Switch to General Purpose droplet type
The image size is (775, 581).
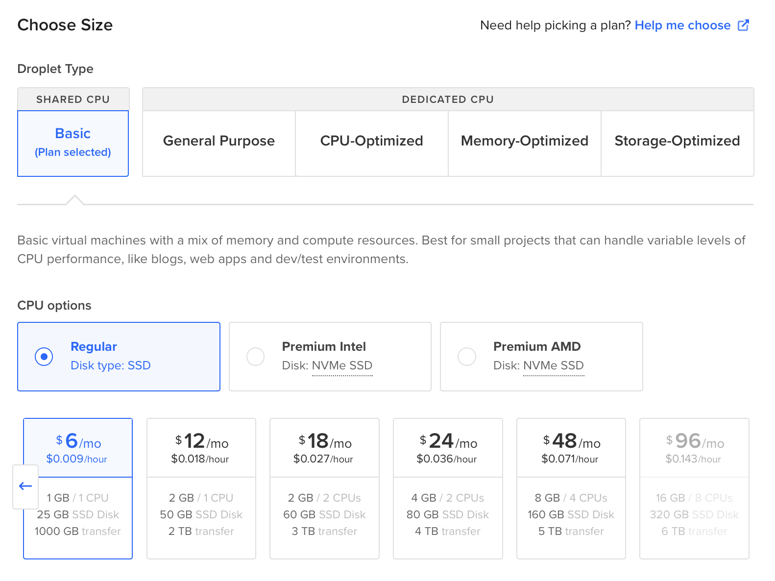click(x=218, y=141)
